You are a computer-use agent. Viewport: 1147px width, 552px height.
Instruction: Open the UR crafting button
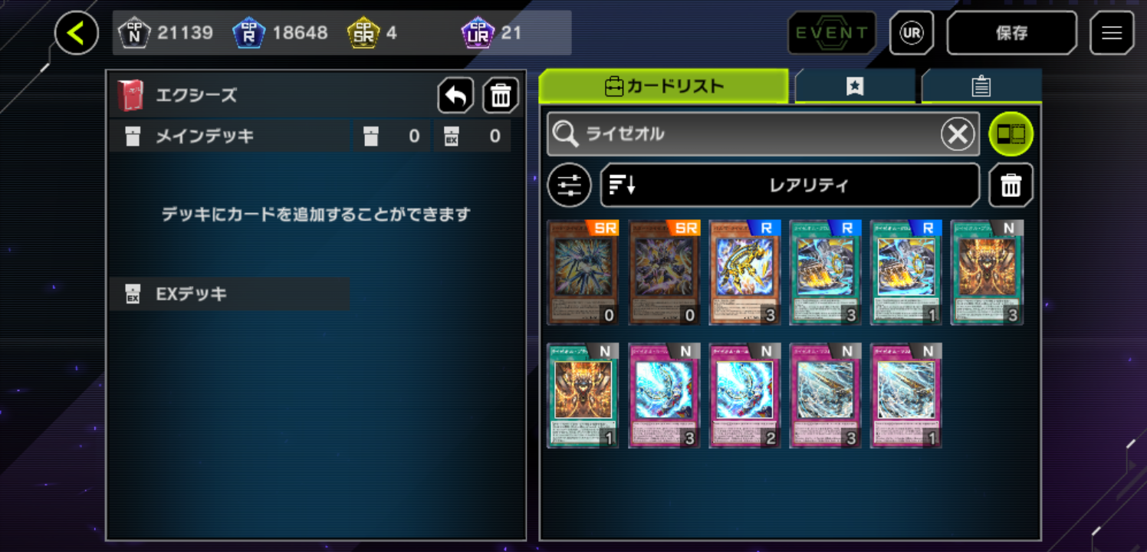(912, 33)
